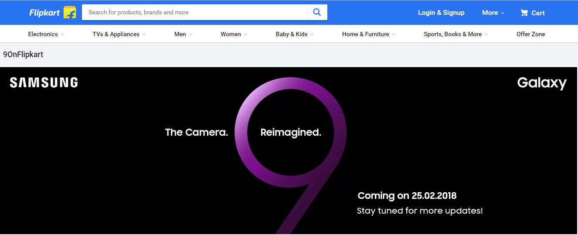The height and width of the screenshot is (235, 578).
Task: Open Sports, Books & More category
Action: point(452,34)
